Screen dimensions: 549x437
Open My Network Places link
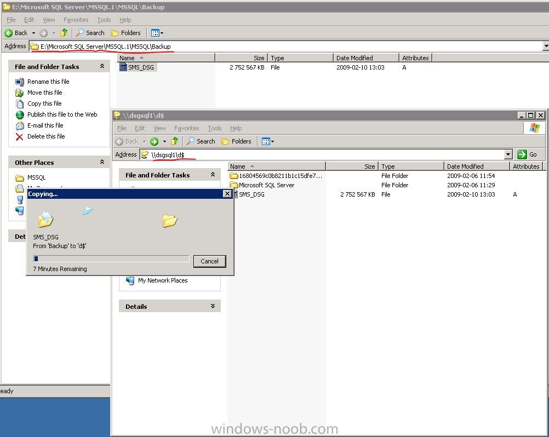click(x=157, y=280)
